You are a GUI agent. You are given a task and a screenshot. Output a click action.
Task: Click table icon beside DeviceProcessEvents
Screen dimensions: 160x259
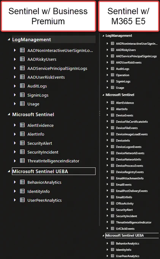[112, 166]
